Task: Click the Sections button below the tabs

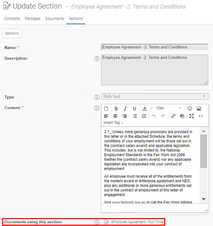Action: 12,33
